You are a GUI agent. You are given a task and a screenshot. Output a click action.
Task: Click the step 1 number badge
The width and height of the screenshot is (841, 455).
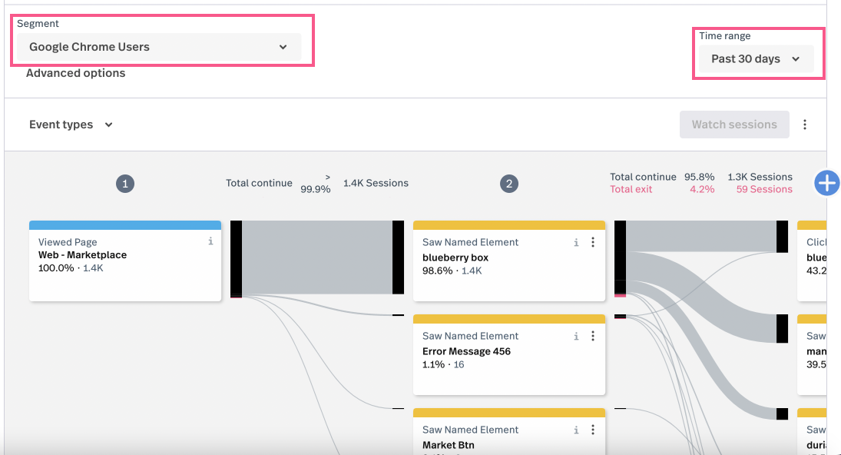coord(125,184)
